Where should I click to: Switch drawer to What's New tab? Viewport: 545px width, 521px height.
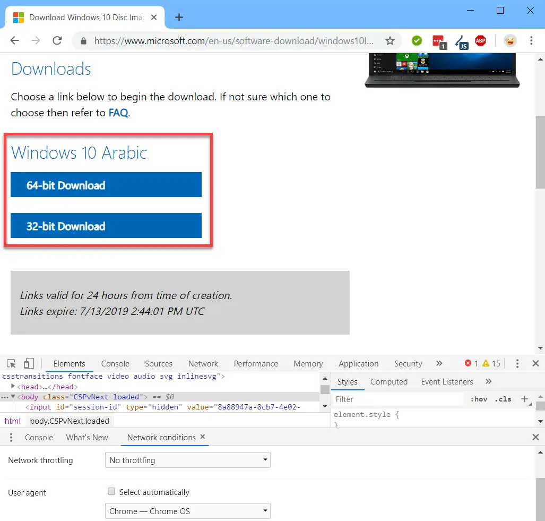point(87,437)
